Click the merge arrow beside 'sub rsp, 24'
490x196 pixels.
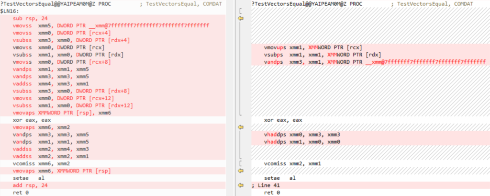(241, 18)
